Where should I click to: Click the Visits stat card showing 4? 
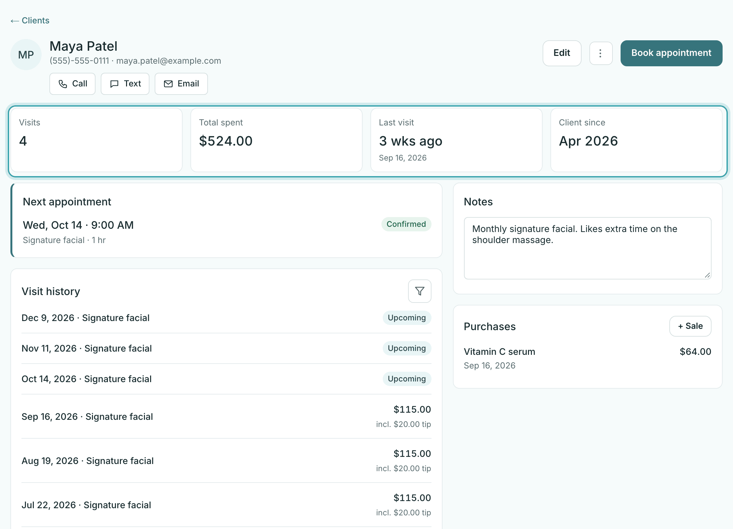point(96,140)
